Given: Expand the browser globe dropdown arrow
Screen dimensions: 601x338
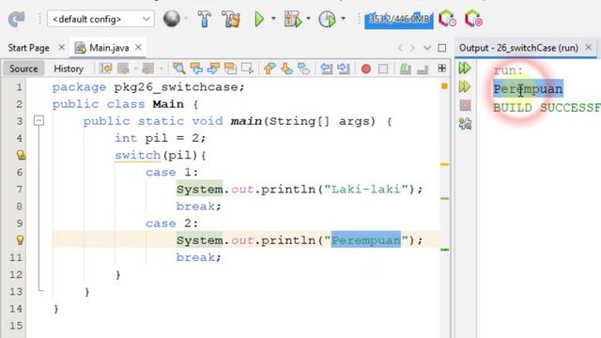Looking at the screenshot, I should 187,19.
